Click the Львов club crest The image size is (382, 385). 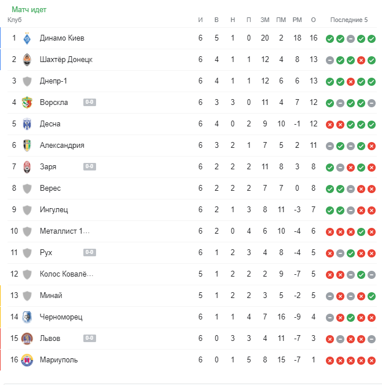point(27,339)
